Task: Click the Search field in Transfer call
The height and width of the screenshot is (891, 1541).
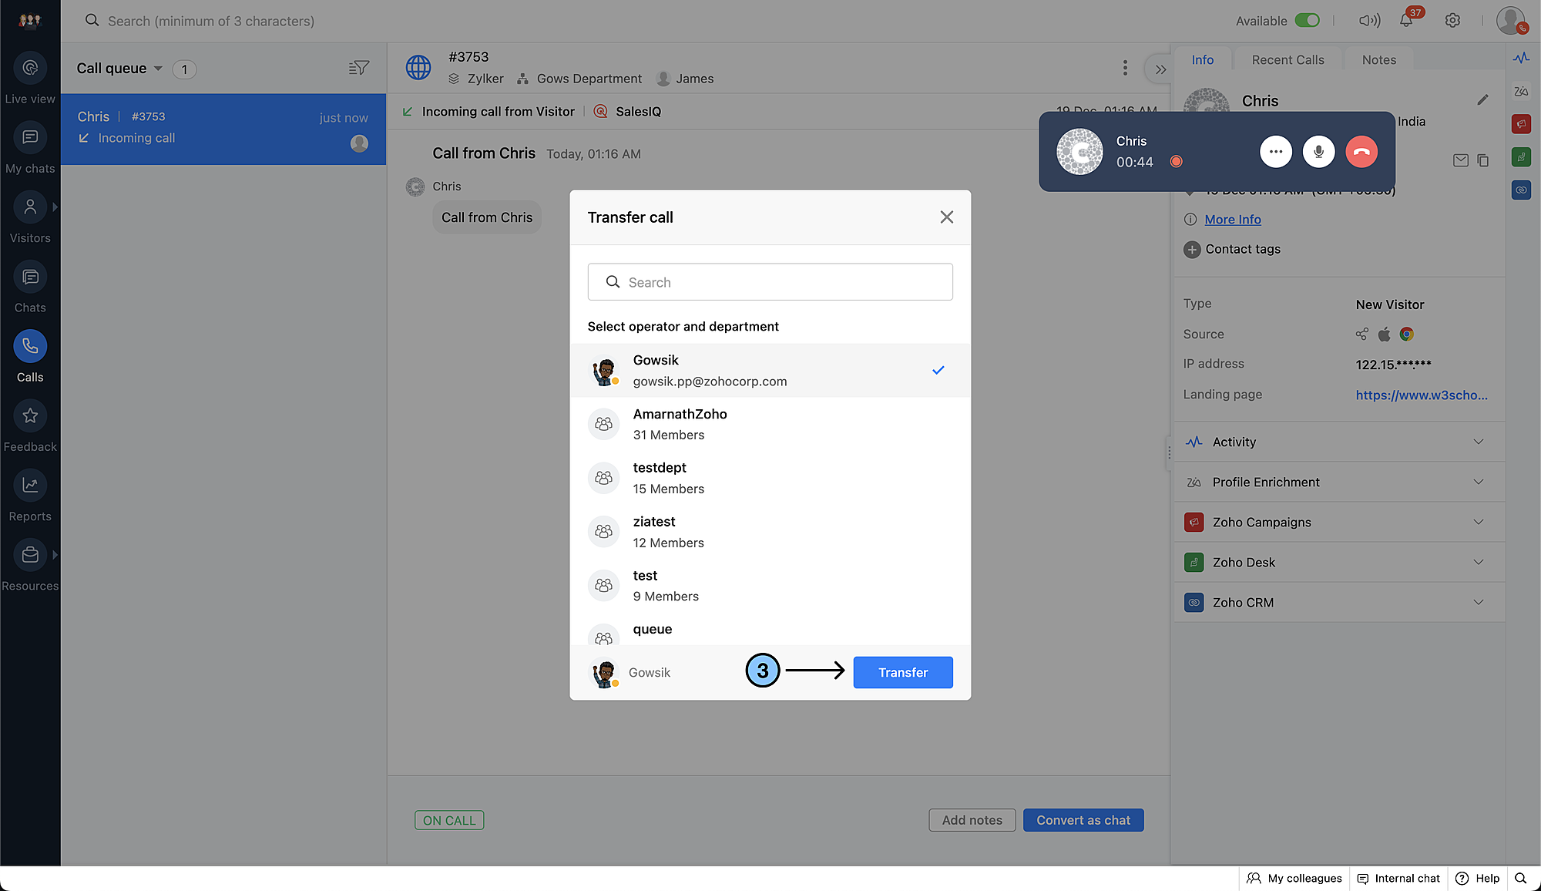Action: click(770, 282)
